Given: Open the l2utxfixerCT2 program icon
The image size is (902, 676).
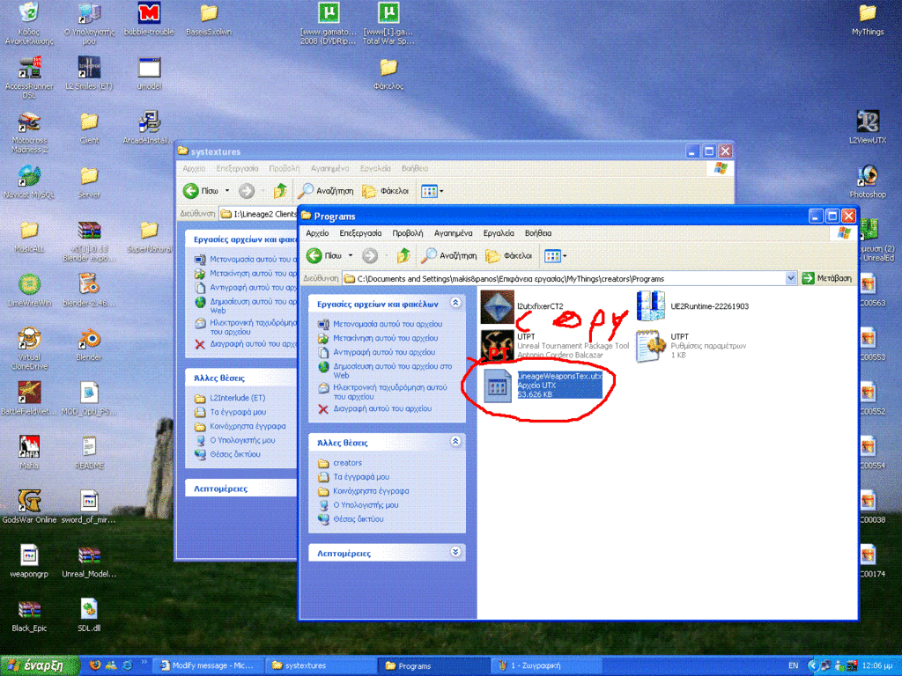Looking at the screenshot, I should pyautogui.click(x=498, y=306).
